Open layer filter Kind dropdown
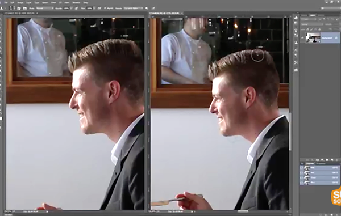Image resolution: width=341 pixels, height=216 pixels. pyautogui.click(x=308, y=19)
